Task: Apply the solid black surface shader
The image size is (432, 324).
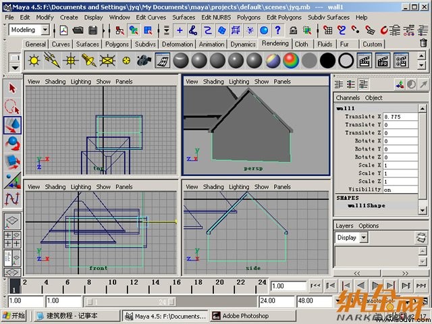Action: click(x=327, y=60)
